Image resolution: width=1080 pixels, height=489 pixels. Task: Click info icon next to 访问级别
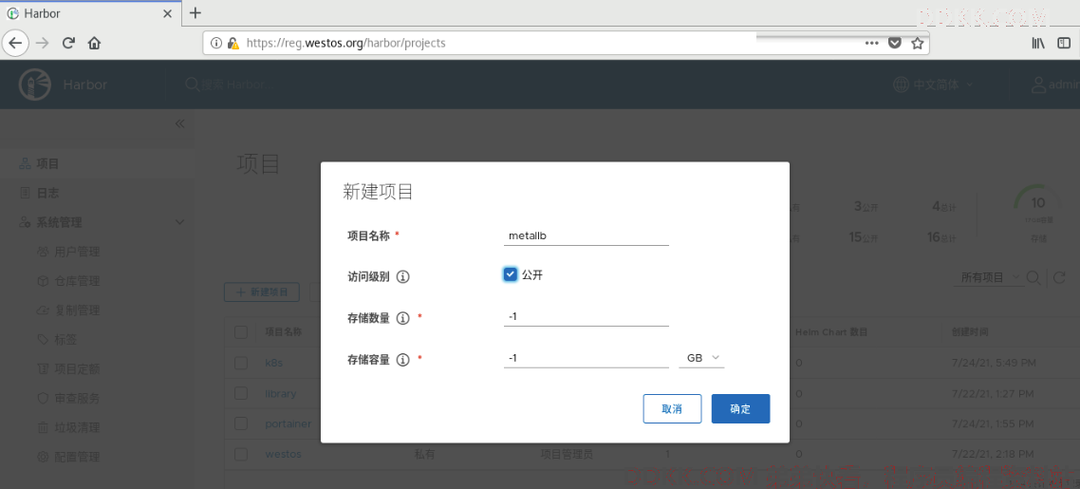pos(403,277)
